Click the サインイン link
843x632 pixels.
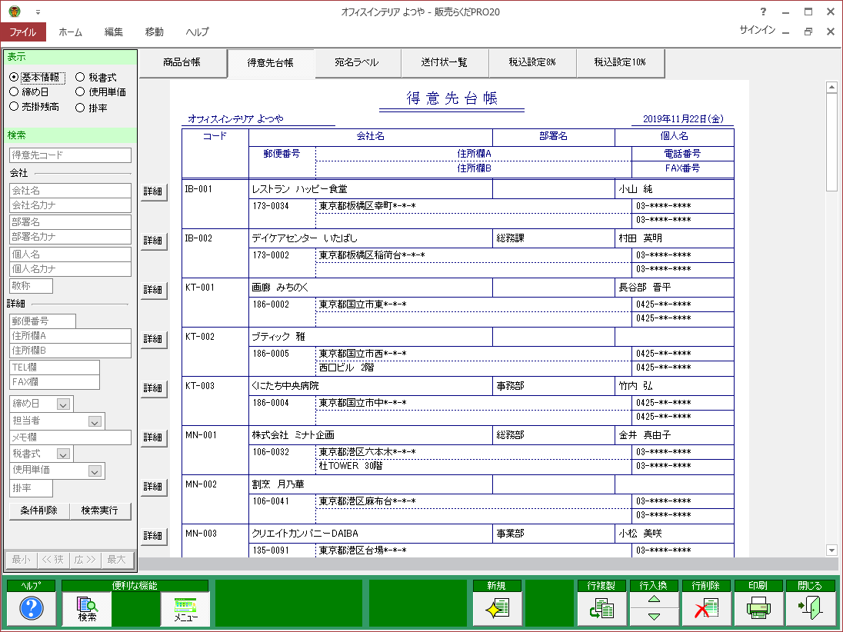[757, 30]
